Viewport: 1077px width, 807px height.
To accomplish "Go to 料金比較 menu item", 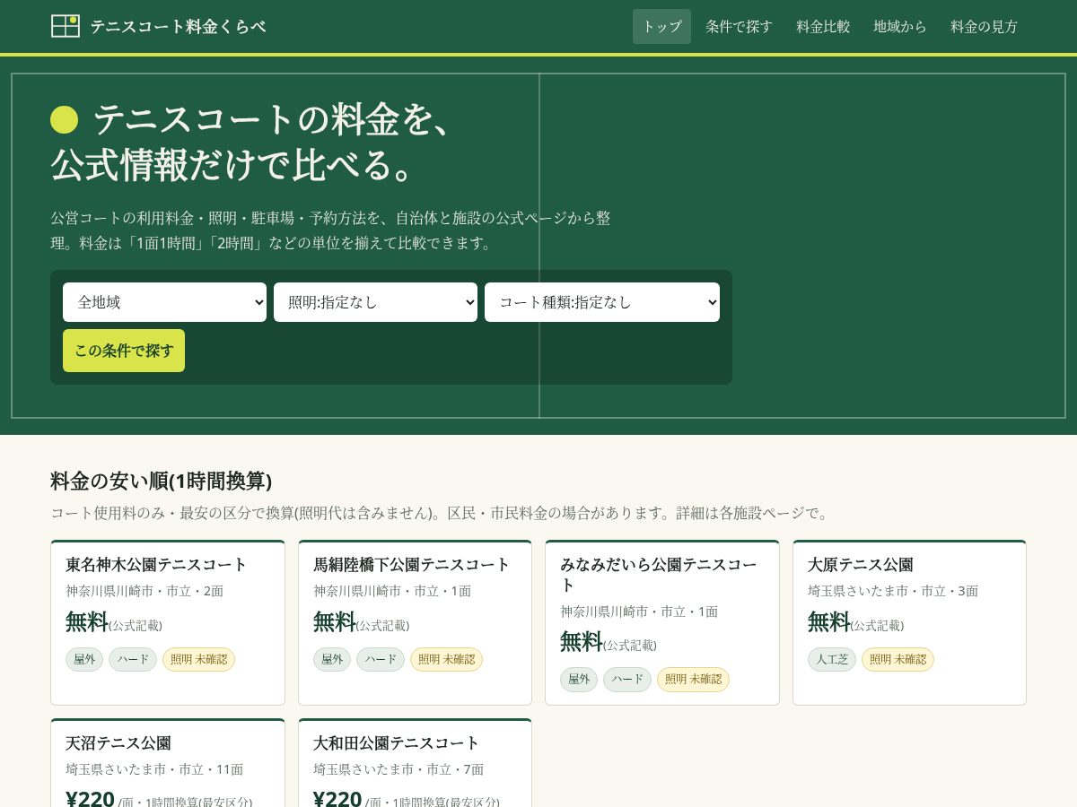I will tap(823, 26).
